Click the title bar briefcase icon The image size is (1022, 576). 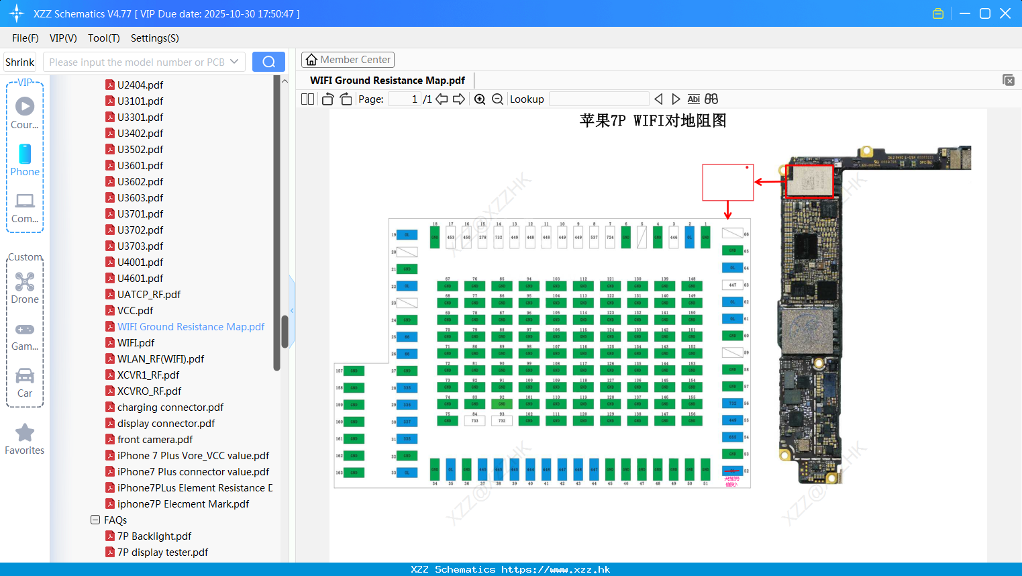click(938, 13)
